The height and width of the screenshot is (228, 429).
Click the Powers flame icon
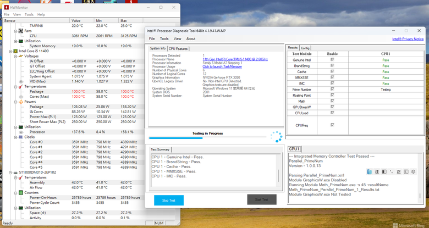coord(20,102)
